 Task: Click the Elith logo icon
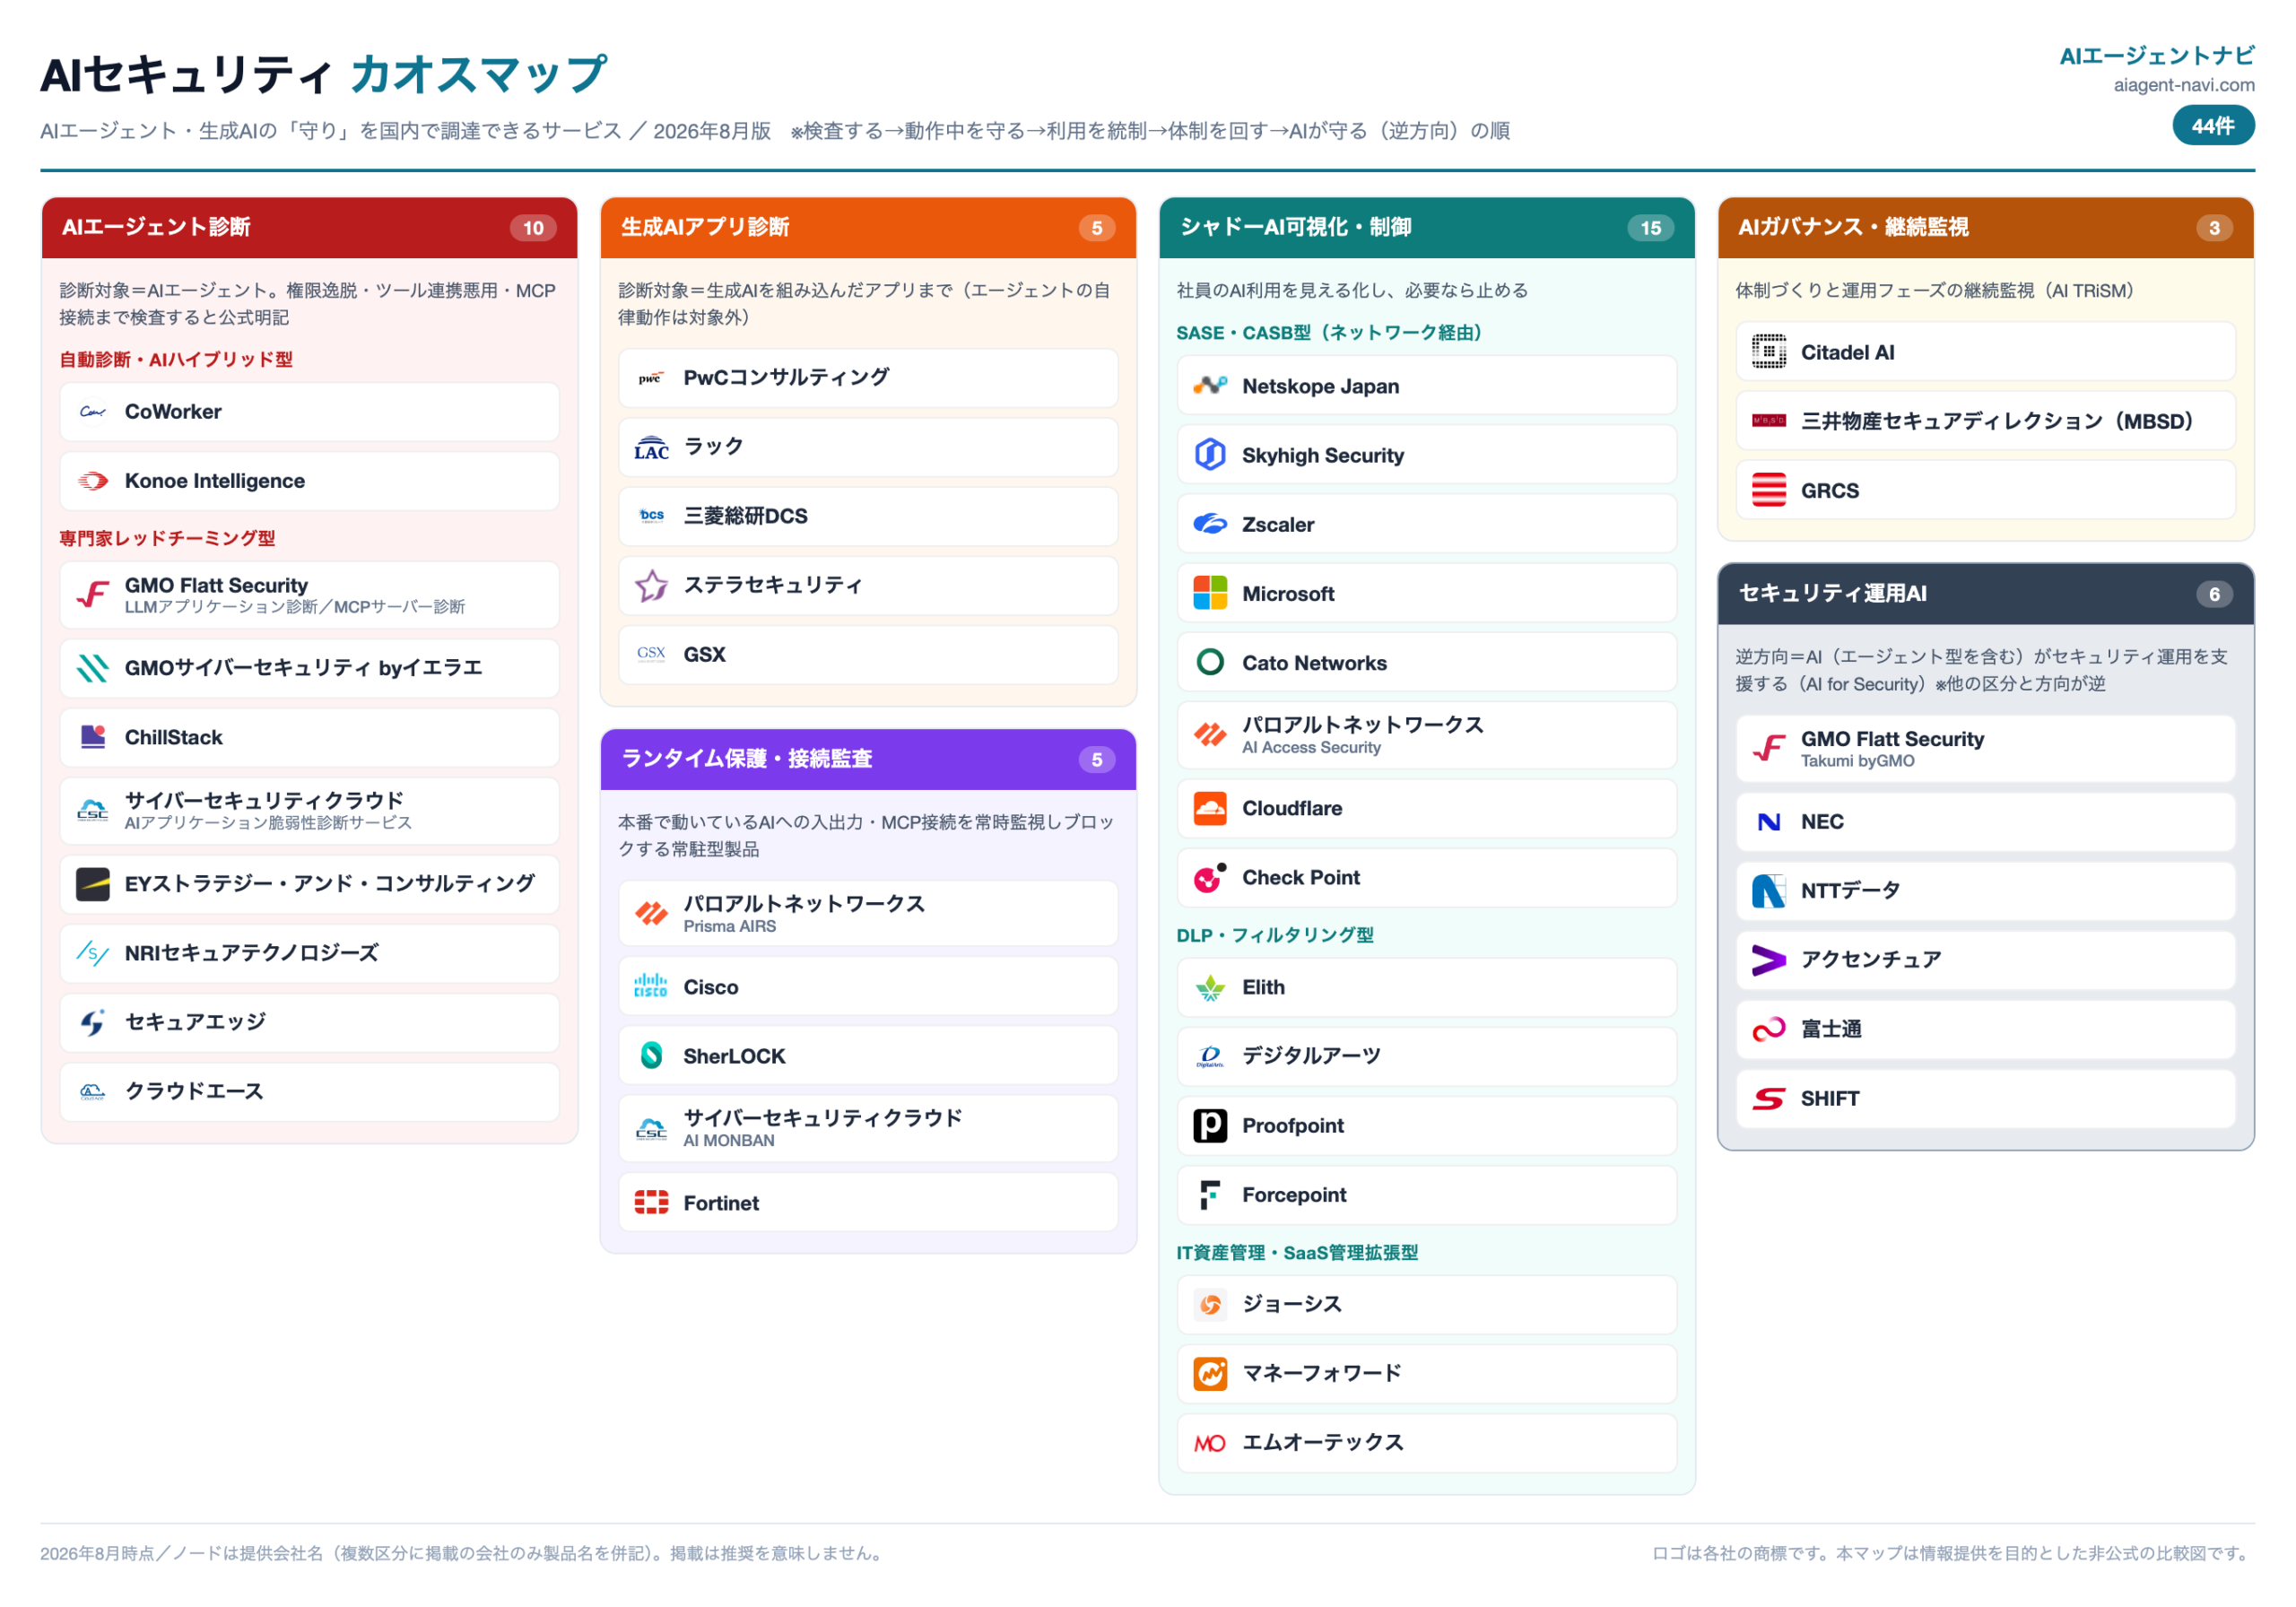pyautogui.click(x=1211, y=987)
